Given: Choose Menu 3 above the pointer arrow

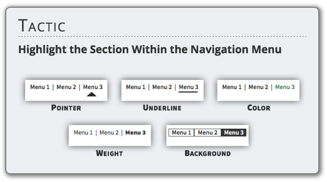Looking at the screenshot, I should 93,87.
